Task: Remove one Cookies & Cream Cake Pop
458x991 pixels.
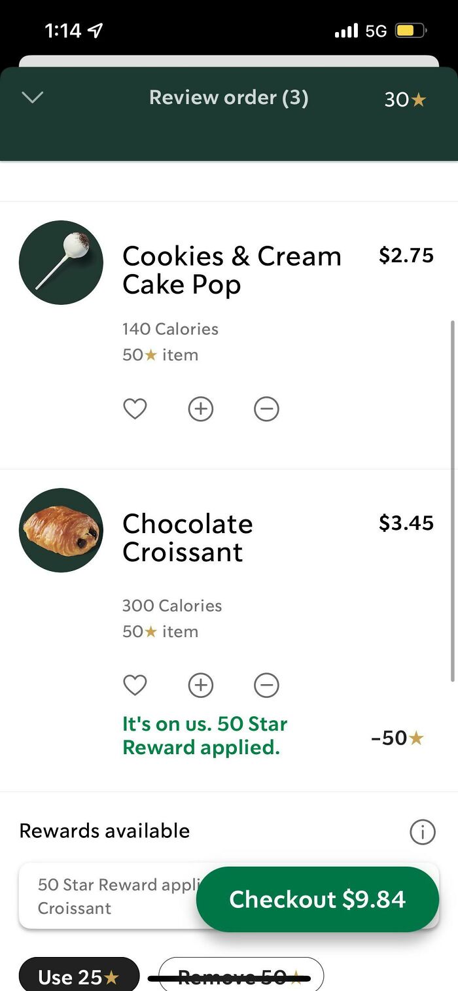Action: (266, 408)
